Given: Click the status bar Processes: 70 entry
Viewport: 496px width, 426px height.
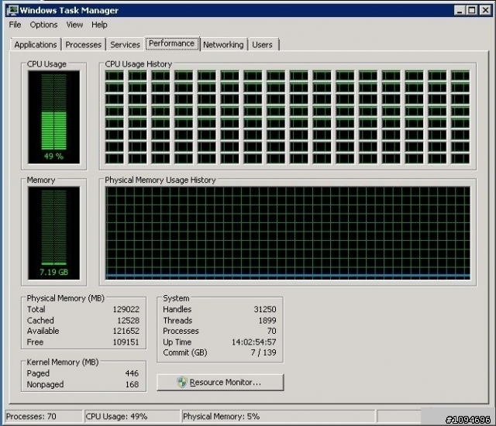Looking at the screenshot, I should 43,417.
